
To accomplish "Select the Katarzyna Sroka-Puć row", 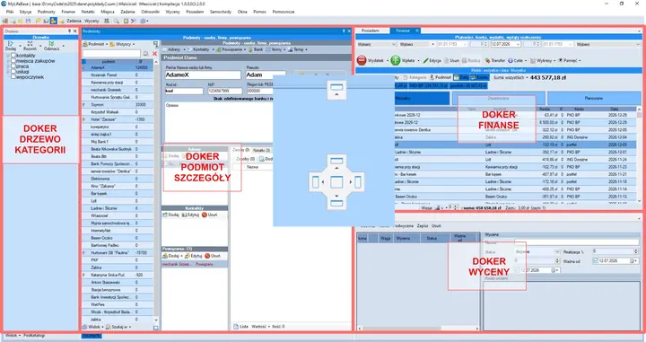I will pyautogui.click(x=118, y=275).
